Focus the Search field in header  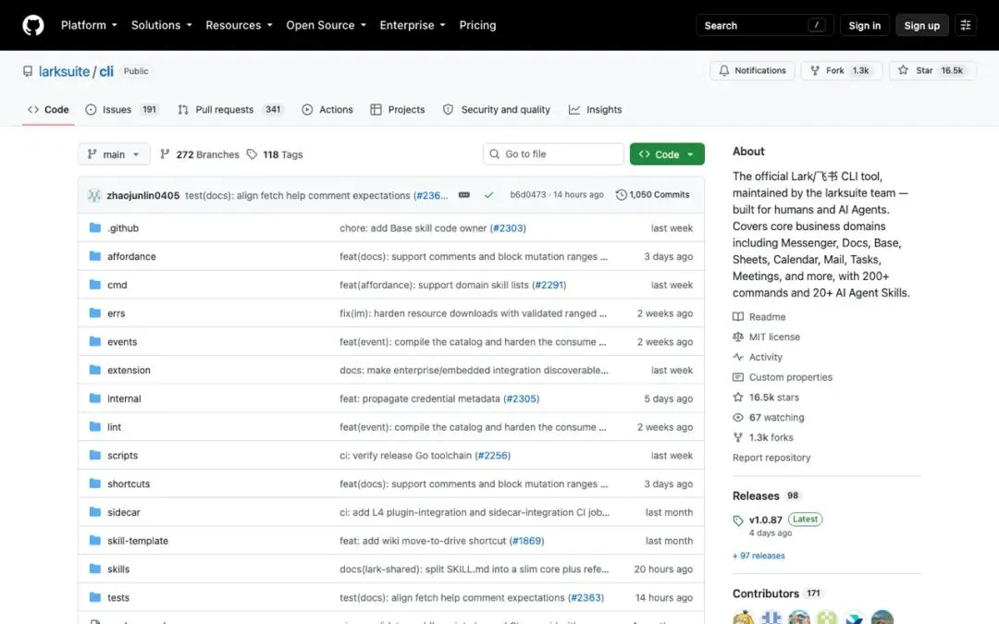(765, 26)
